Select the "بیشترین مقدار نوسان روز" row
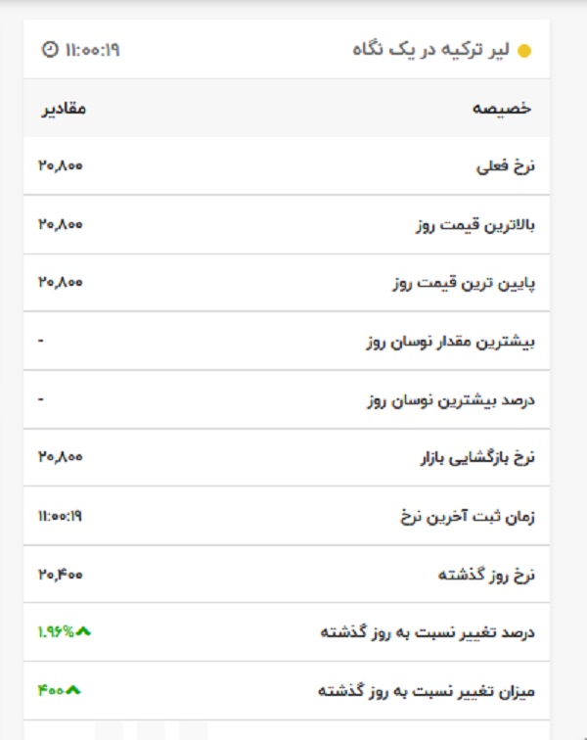 click(x=451, y=342)
